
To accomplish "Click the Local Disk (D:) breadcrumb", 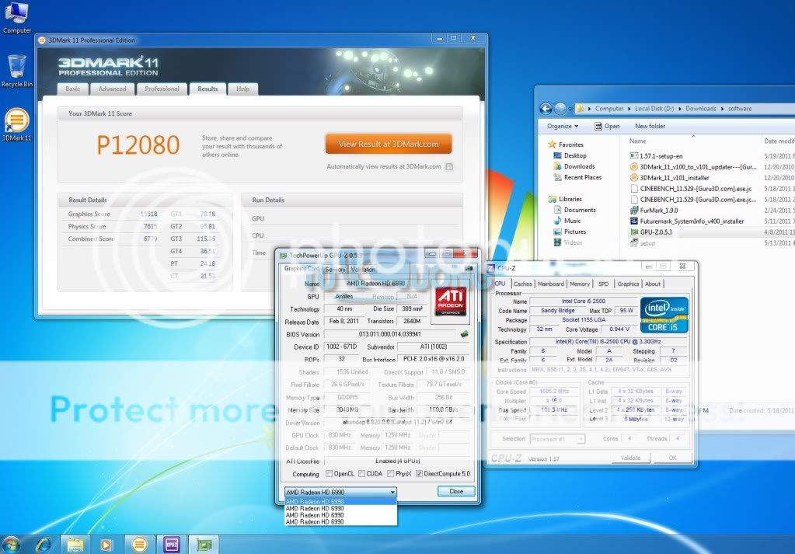I will click(654, 109).
